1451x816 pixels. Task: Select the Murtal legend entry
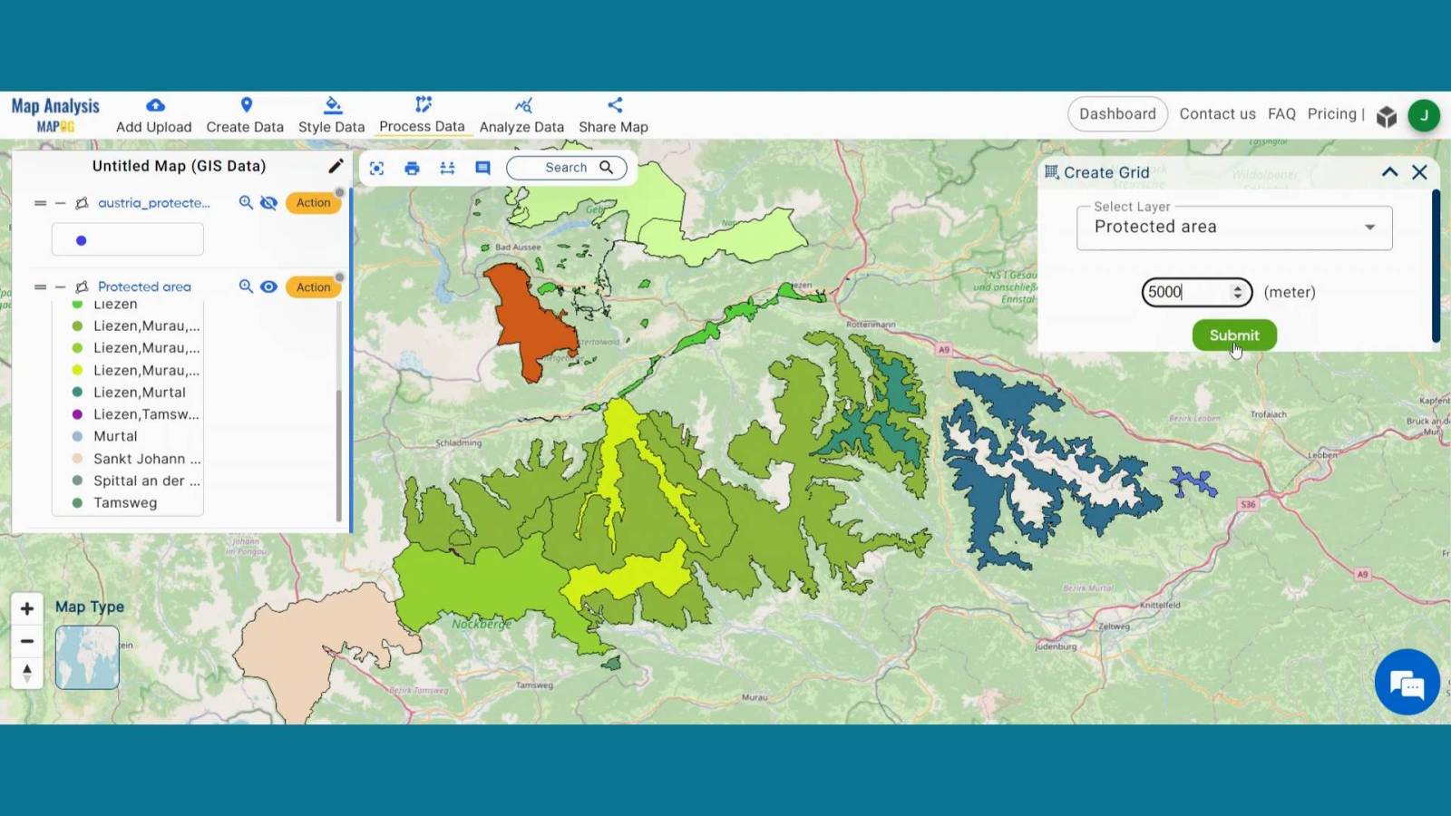click(x=115, y=436)
